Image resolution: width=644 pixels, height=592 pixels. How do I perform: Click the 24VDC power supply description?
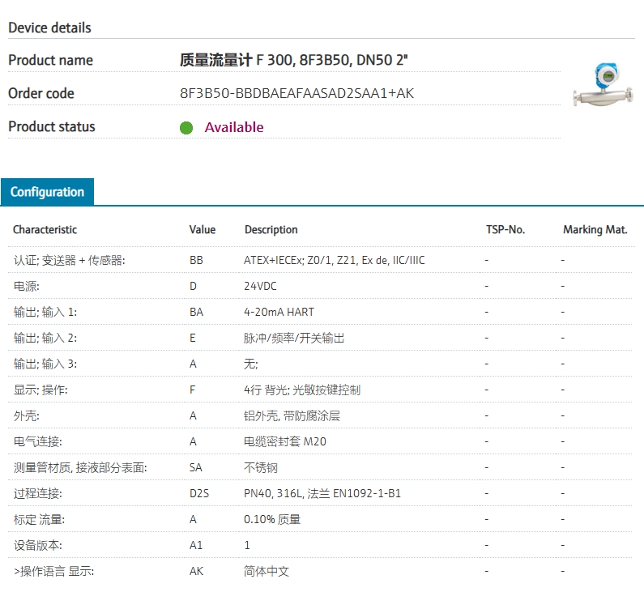260,286
